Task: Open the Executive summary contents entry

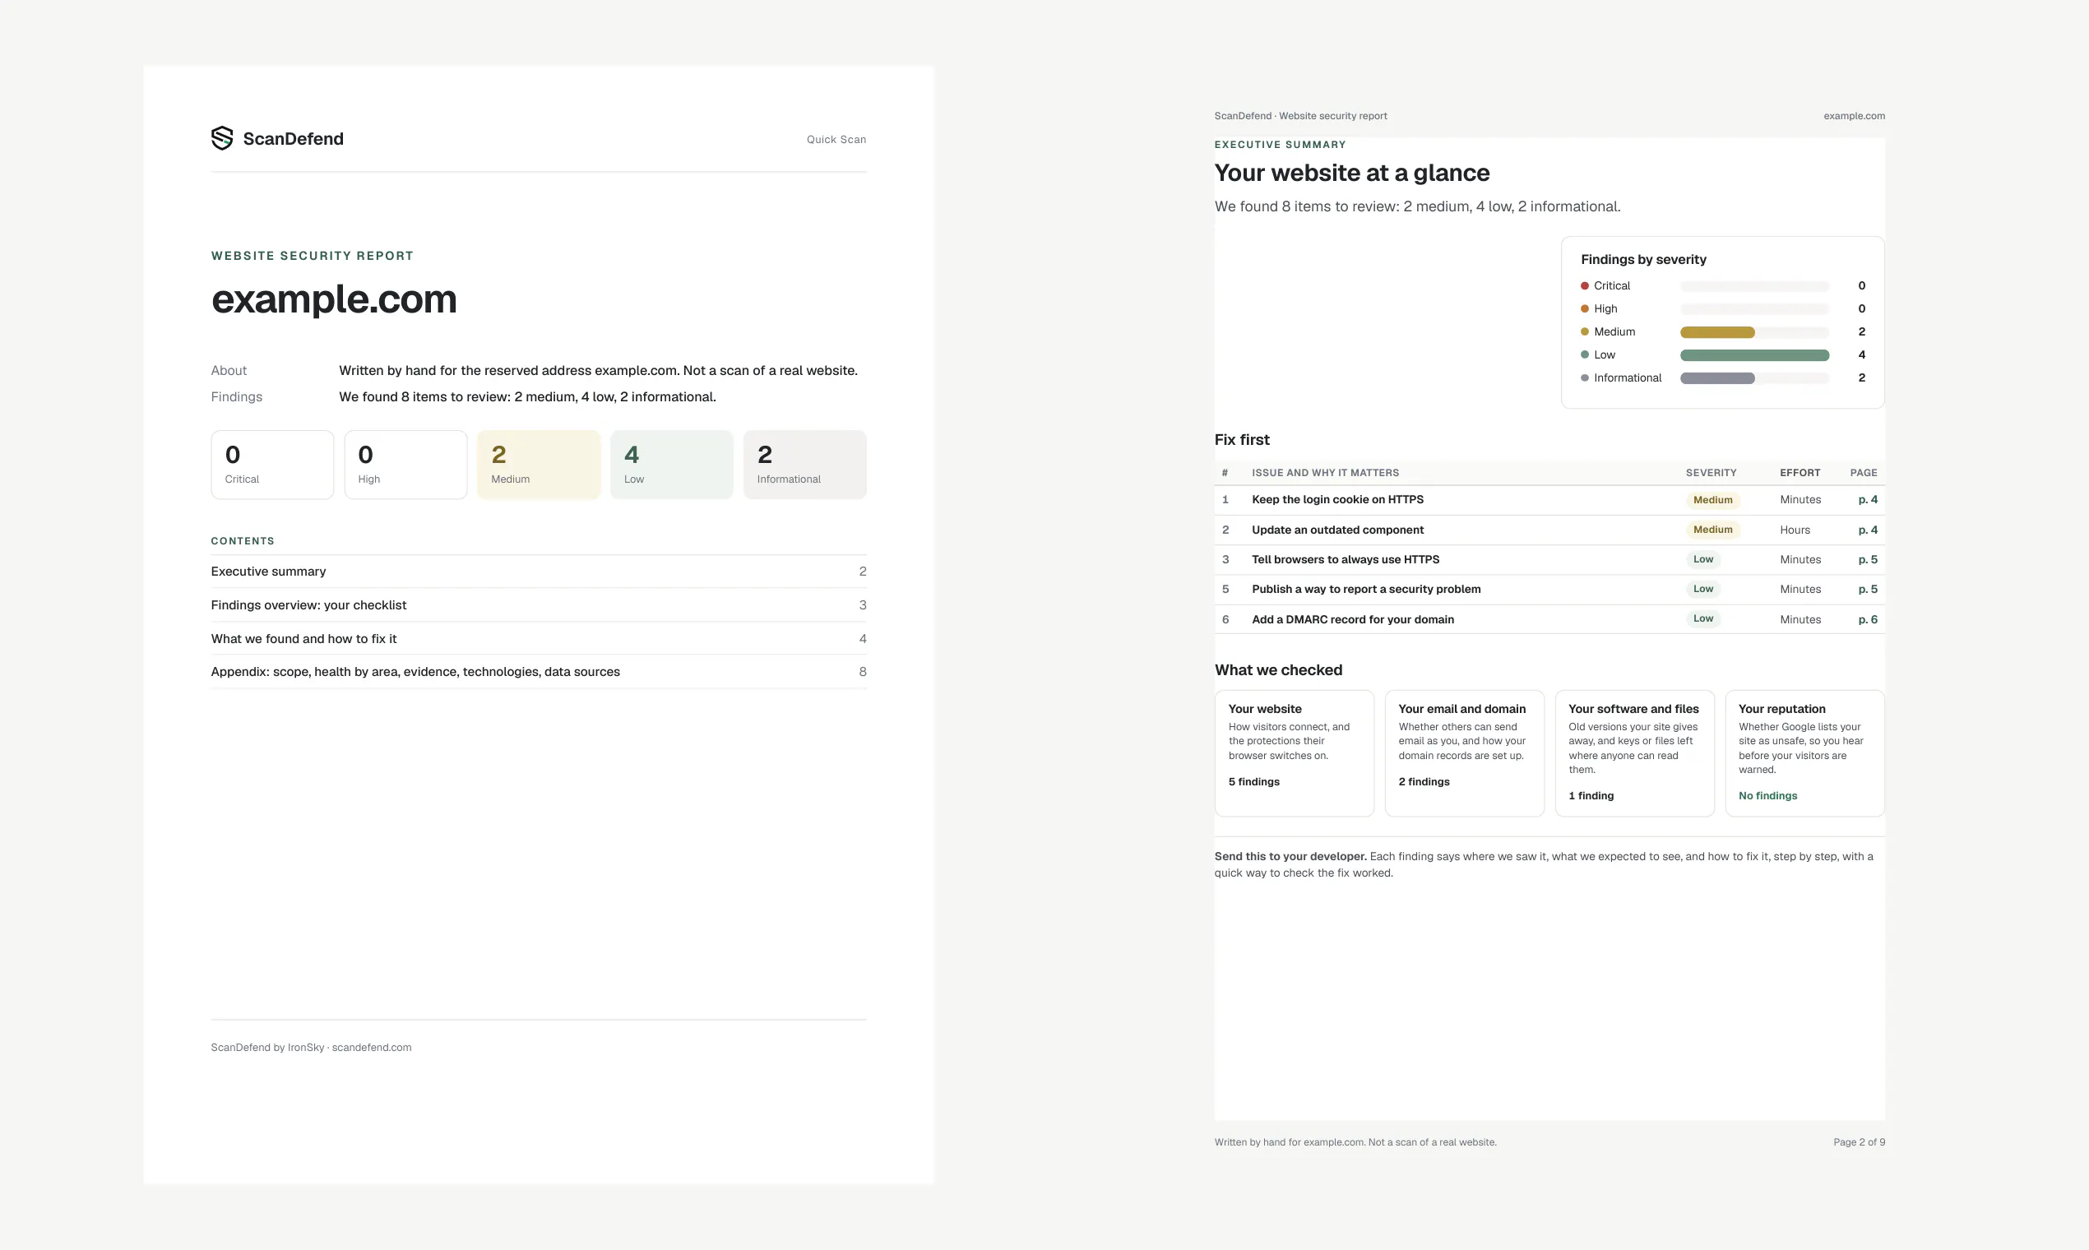Action: pyautogui.click(x=538, y=571)
